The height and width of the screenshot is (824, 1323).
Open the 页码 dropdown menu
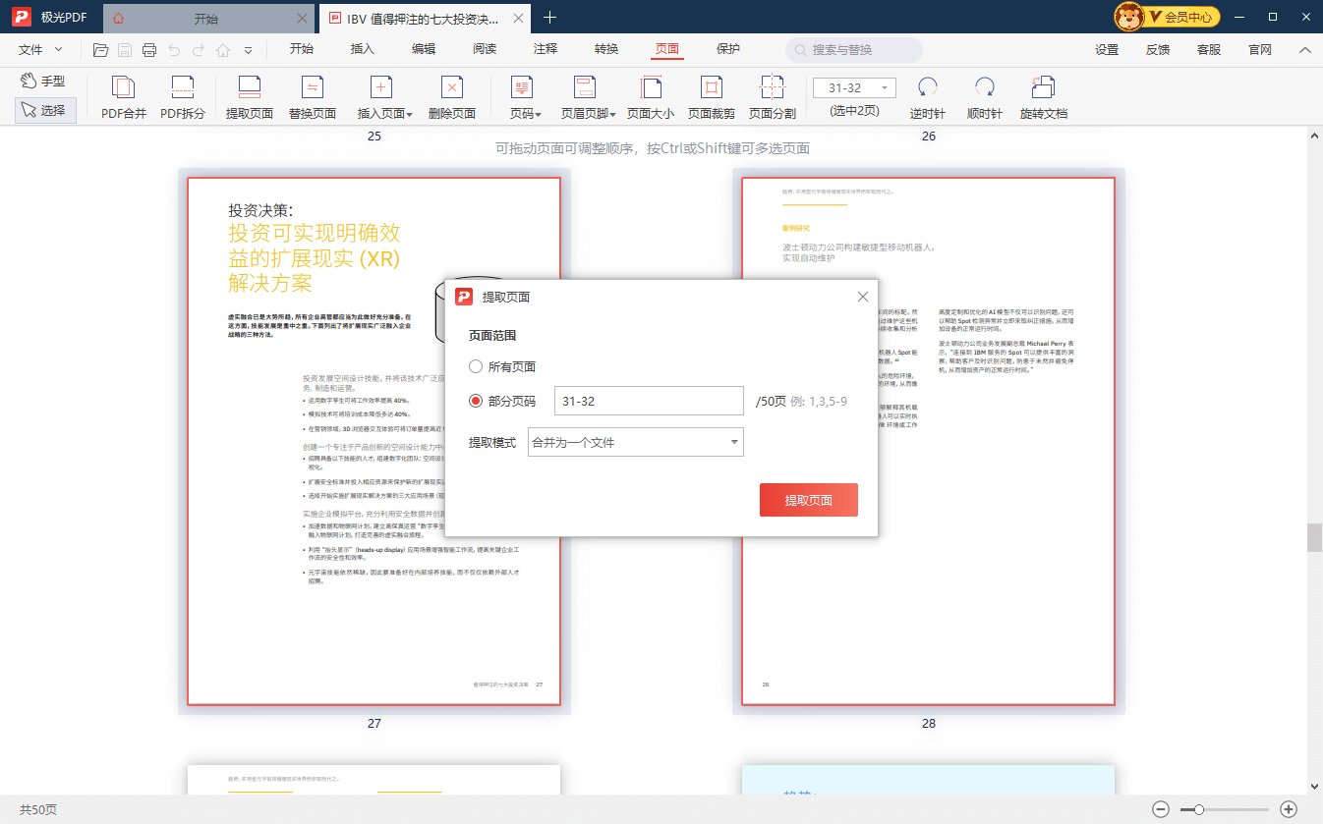(520, 96)
